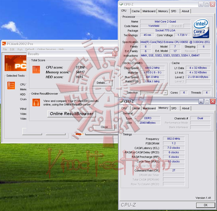Viewport: 217px width, 211px height.
Task: Minimize the bottom CPU-Z window
Action: tap(201, 101)
